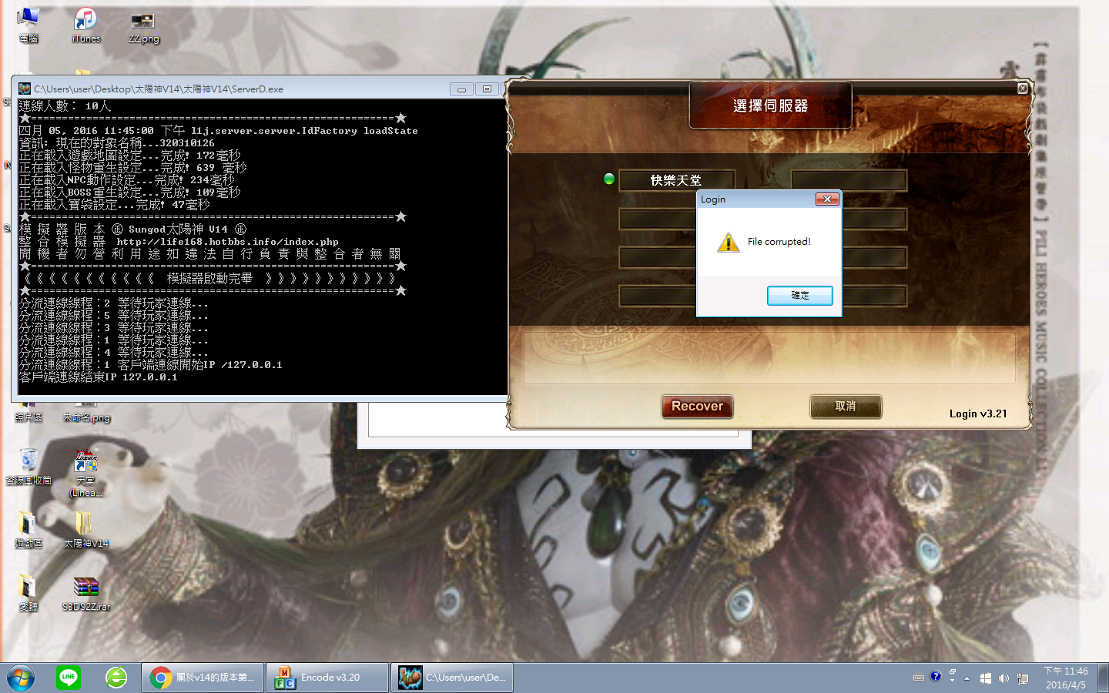Select the 資源回收筒 recycle bin icon
Viewport: 1109px width, 693px height.
pos(28,467)
